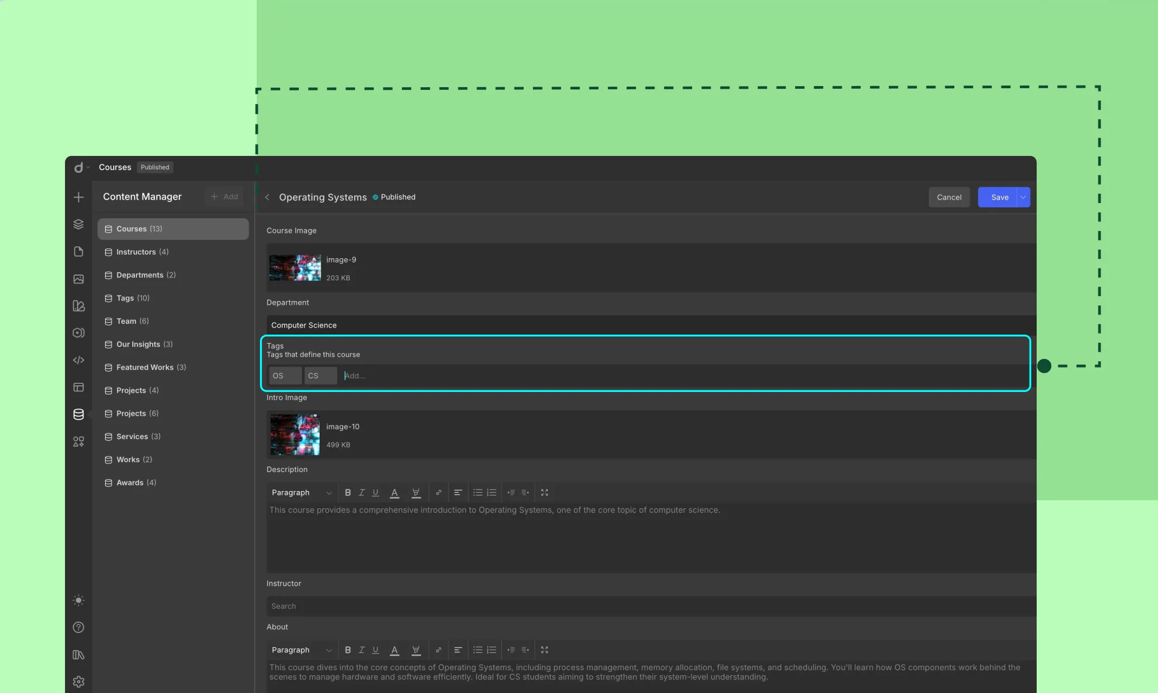Open the Apps and plugins icon
This screenshot has height=693, width=1158.
click(79, 442)
